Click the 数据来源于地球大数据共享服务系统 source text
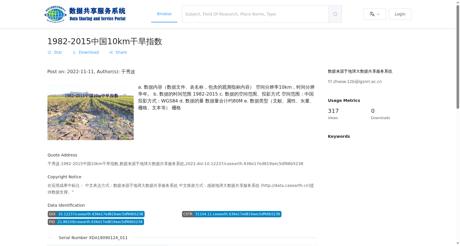The height and width of the screenshot is (246, 460). point(360,71)
